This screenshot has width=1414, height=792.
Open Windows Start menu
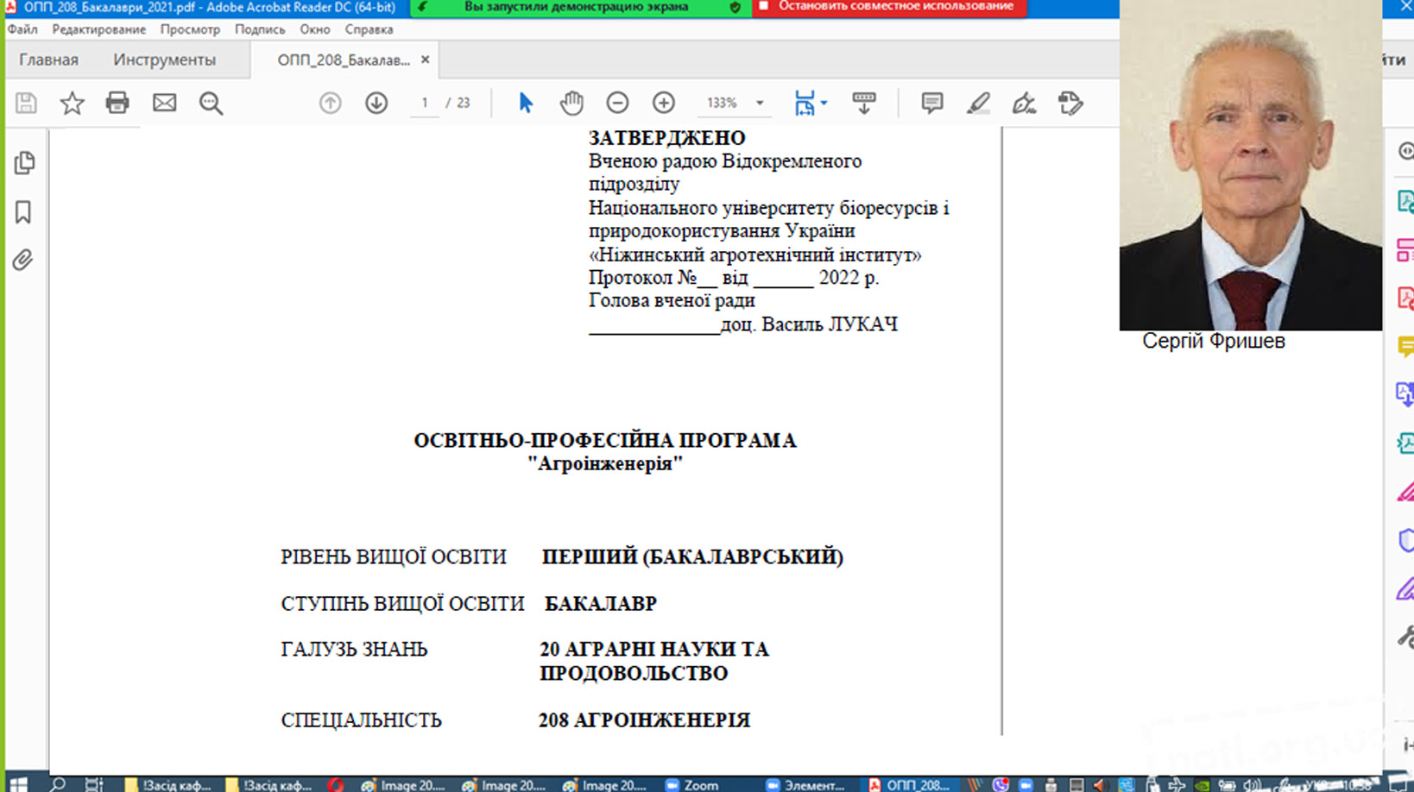pyautogui.click(x=18, y=784)
